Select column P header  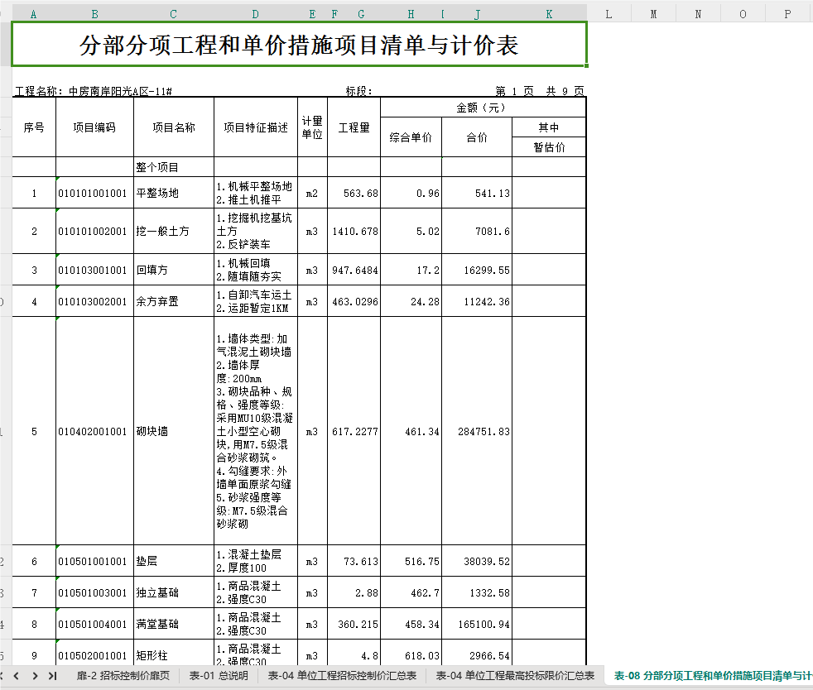pyautogui.click(x=787, y=15)
